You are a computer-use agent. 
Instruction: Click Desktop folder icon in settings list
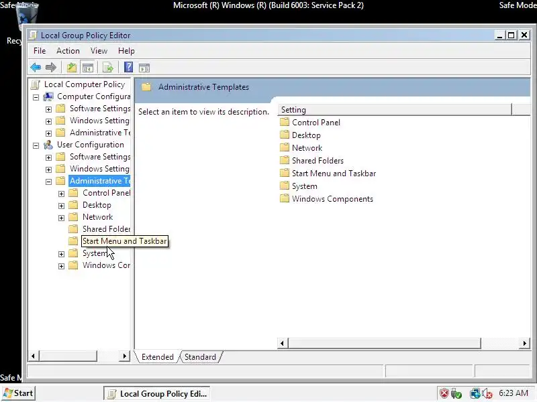(284, 135)
